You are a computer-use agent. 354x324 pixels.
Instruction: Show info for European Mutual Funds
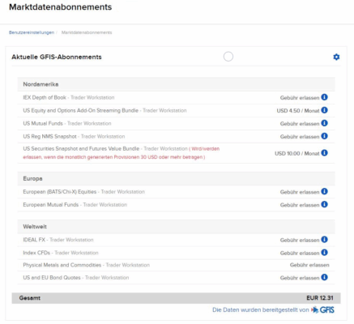tap(324, 204)
